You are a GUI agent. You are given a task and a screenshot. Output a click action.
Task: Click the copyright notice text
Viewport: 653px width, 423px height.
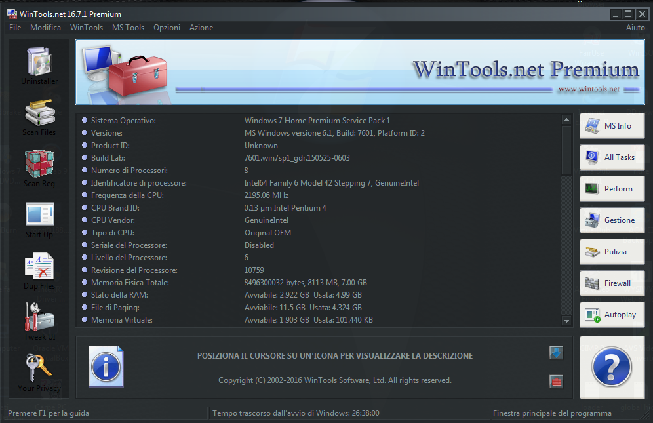[335, 380]
